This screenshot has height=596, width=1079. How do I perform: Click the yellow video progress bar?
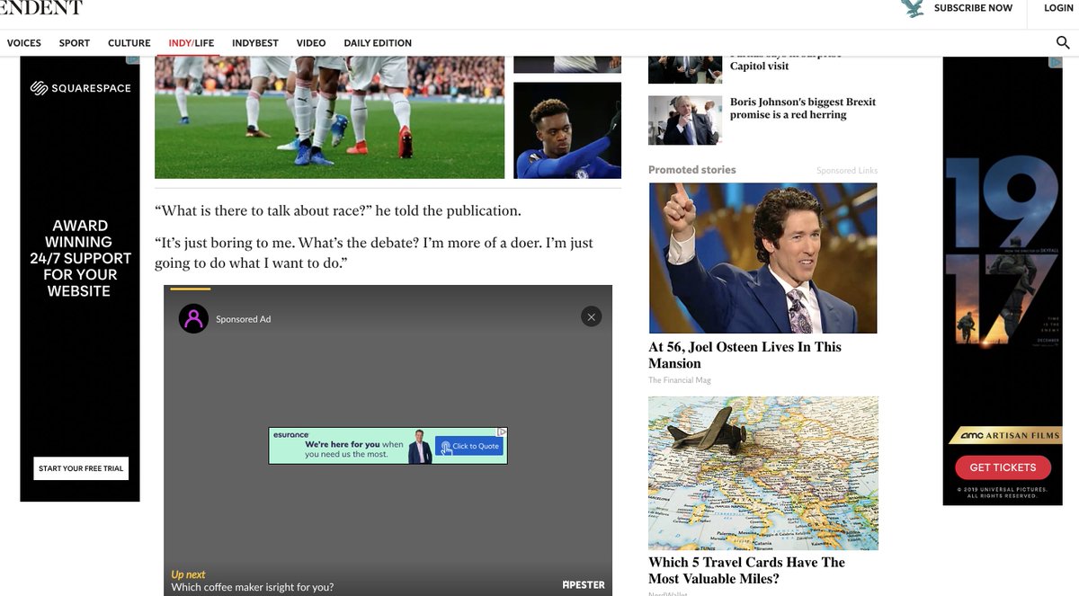click(191, 289)
